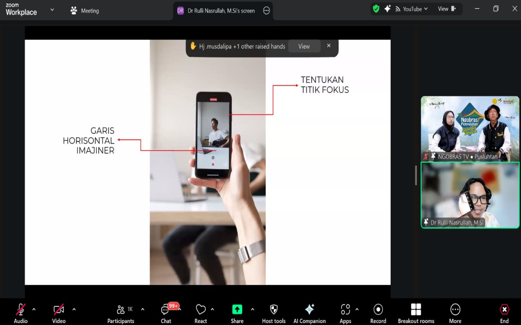Click View on raised hands notification
521x325 pixels.
[304, 46]
